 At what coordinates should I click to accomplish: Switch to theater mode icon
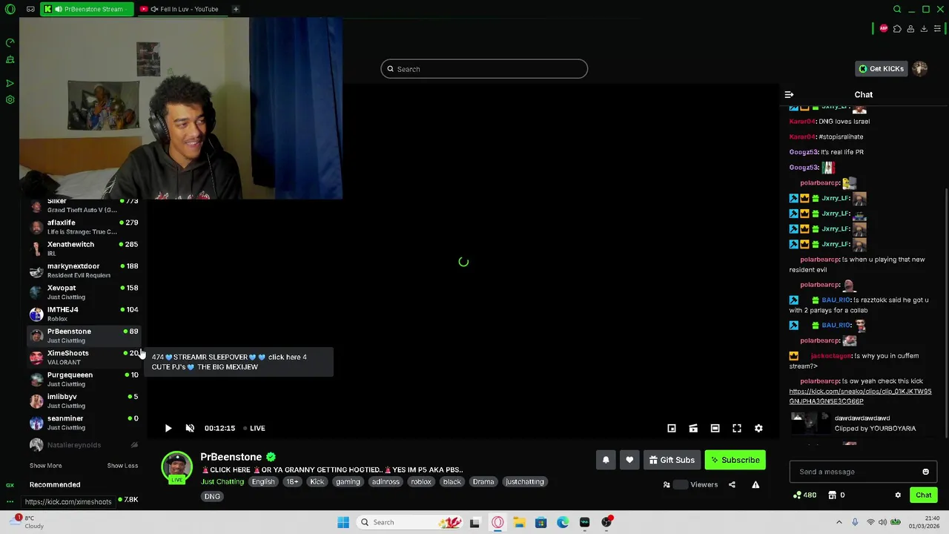coord(715,428)
